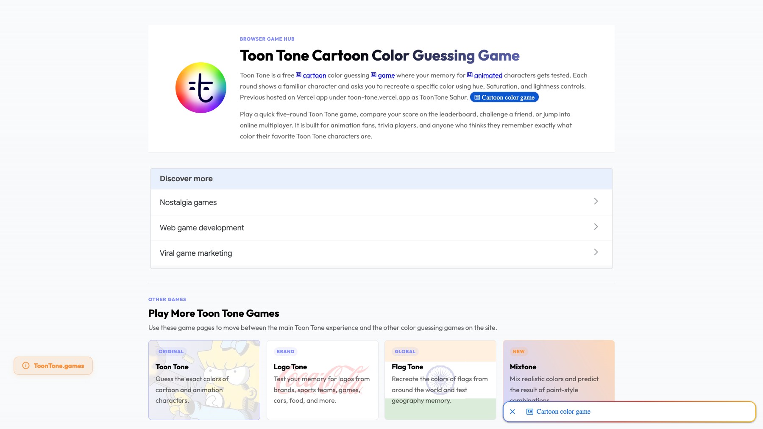The height and width of the screenshot is (429, 763).
Task: Close the bottom Cartoon color game banner
Action: pos(512,412)
